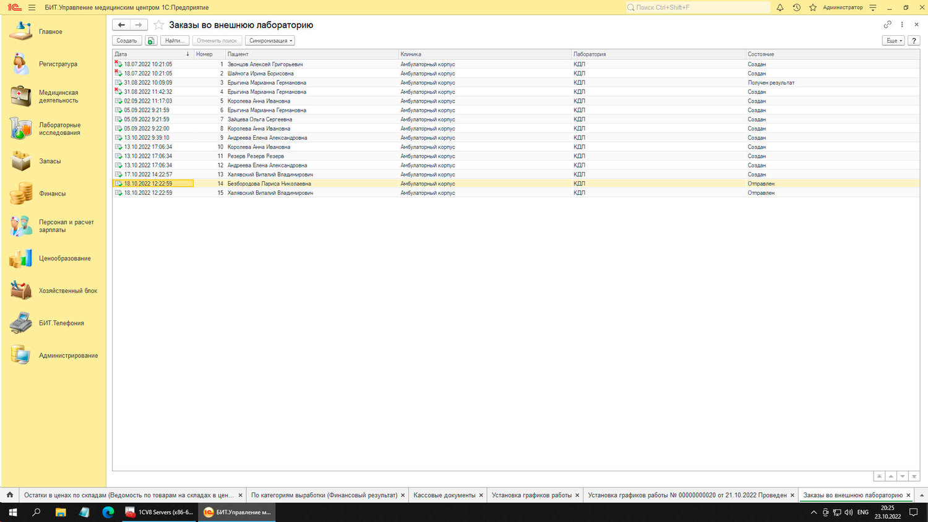Open Windows taskbar search
The image size is (928, 522).
click(x=37, y=512)
